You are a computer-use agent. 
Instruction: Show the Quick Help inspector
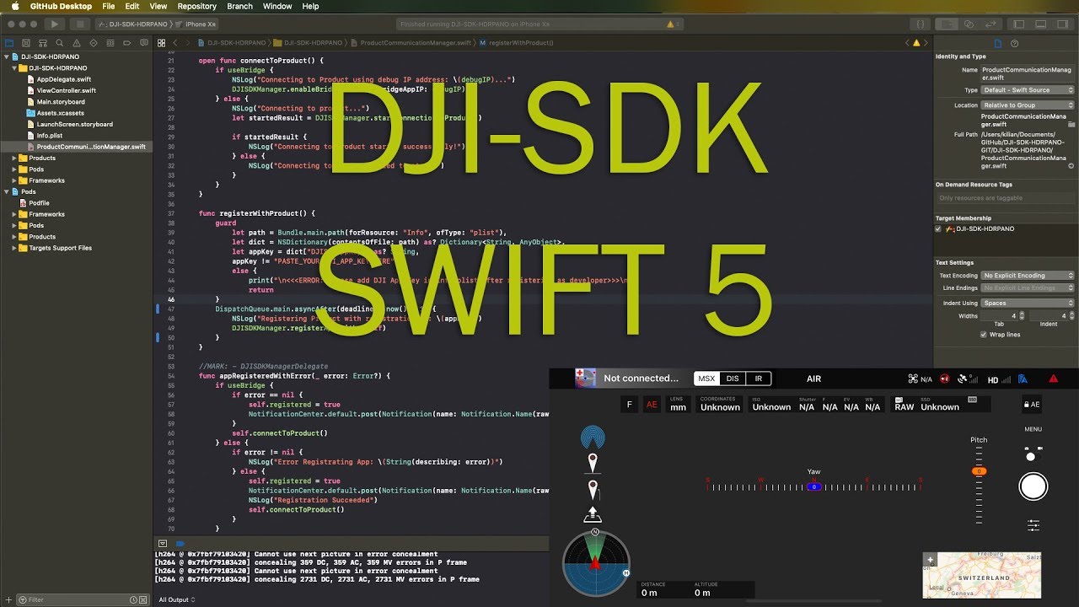[x=1015, y=43]
